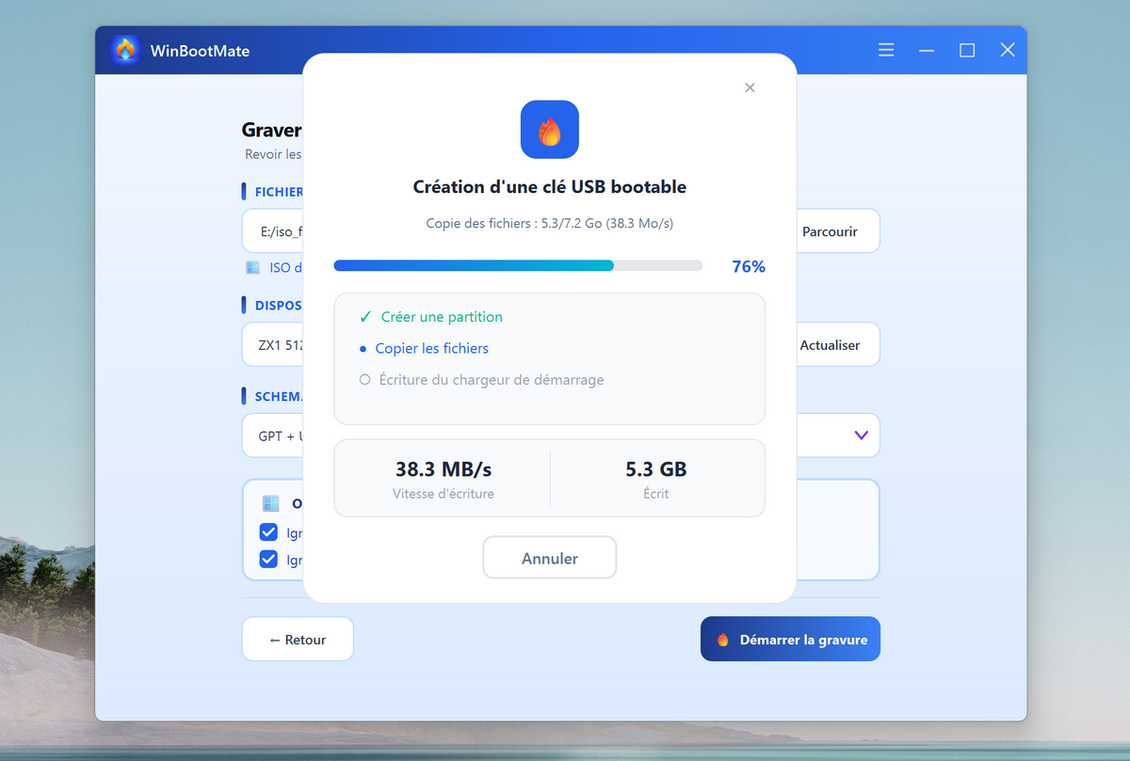The width and height of the screenshot is (1130, 761).
Task: Click the ISO file icon under the path field
Action: [252, 267]
